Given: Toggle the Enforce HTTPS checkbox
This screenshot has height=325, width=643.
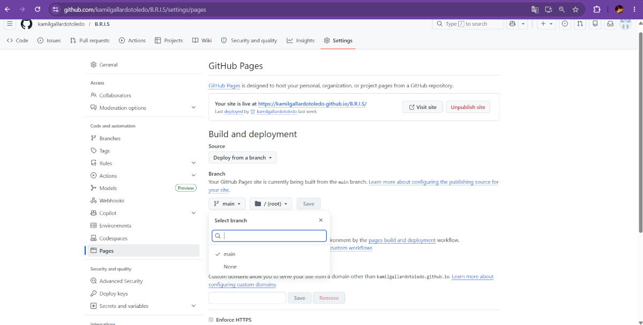Looking at the screenshot, I should pyautogui.click(x=211, y=320).
